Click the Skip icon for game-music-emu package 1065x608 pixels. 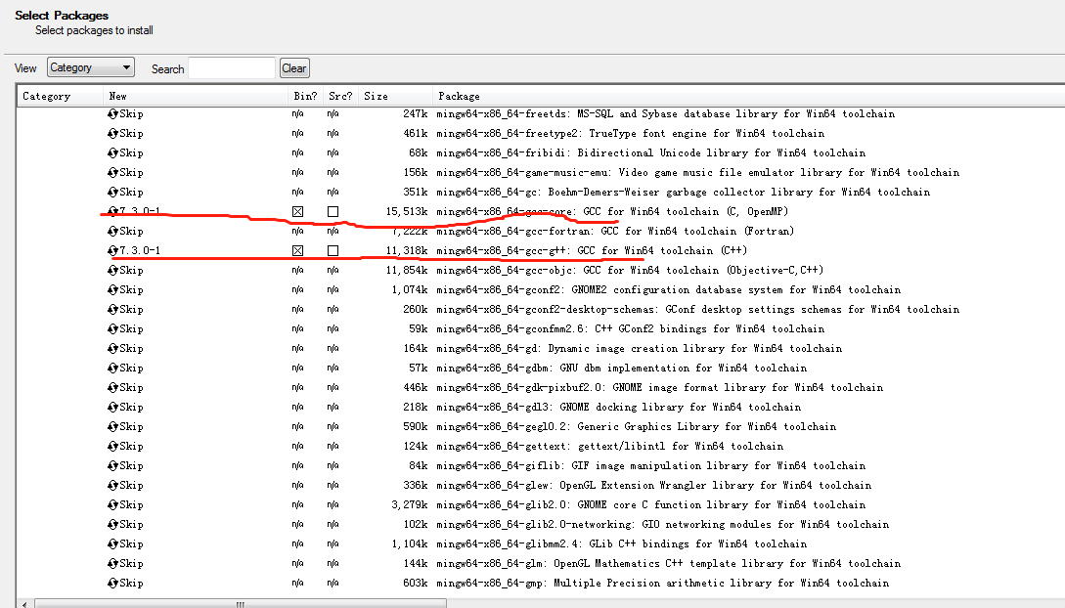(x=111, y=172)
